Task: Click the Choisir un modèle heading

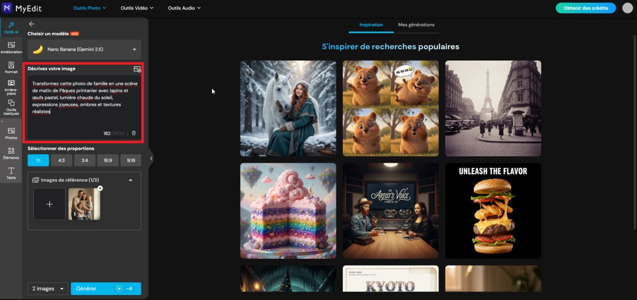Action: coord(48,33)
